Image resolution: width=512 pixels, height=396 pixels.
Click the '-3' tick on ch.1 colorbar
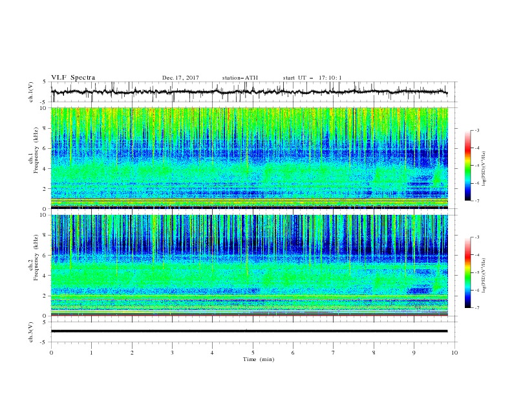(x=476, y=130)
